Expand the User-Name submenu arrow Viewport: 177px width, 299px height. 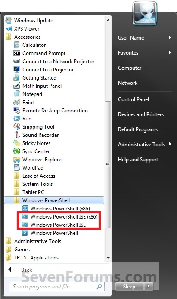[170, 37]
